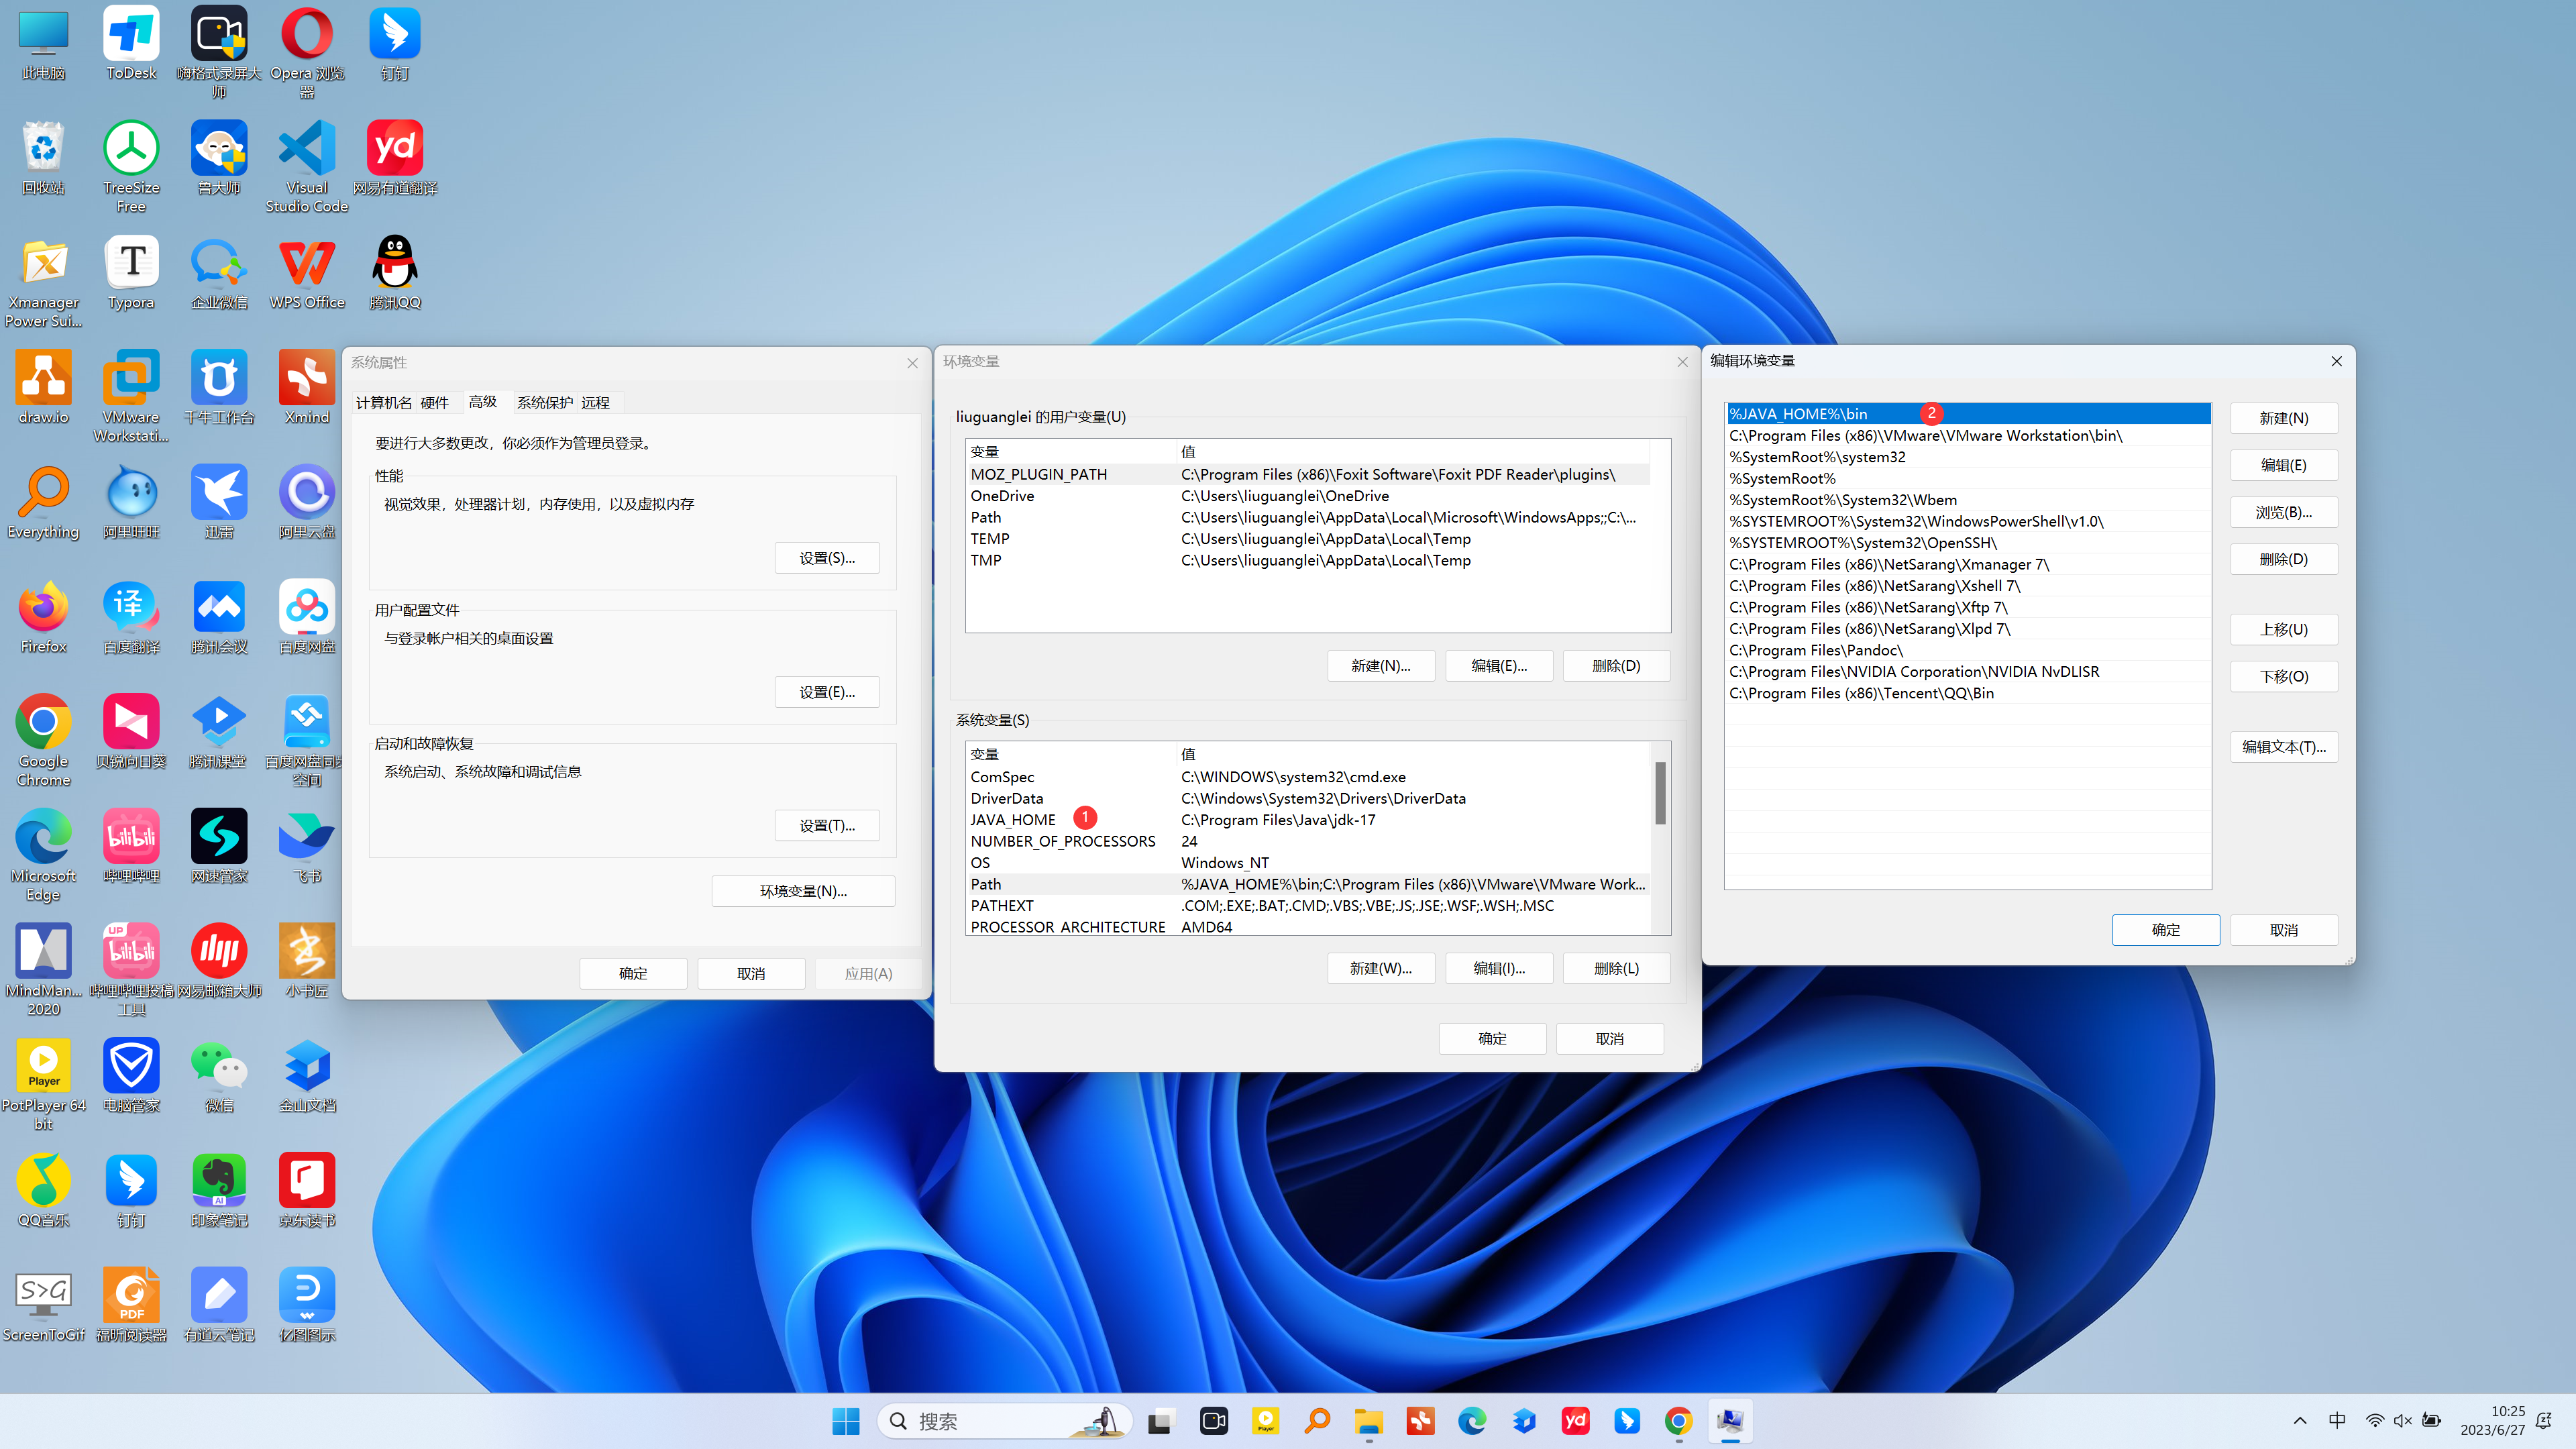The image size is (2576, 1449).
Task: Click Windows Start button on taskbar
Action: coord(846,1421)
